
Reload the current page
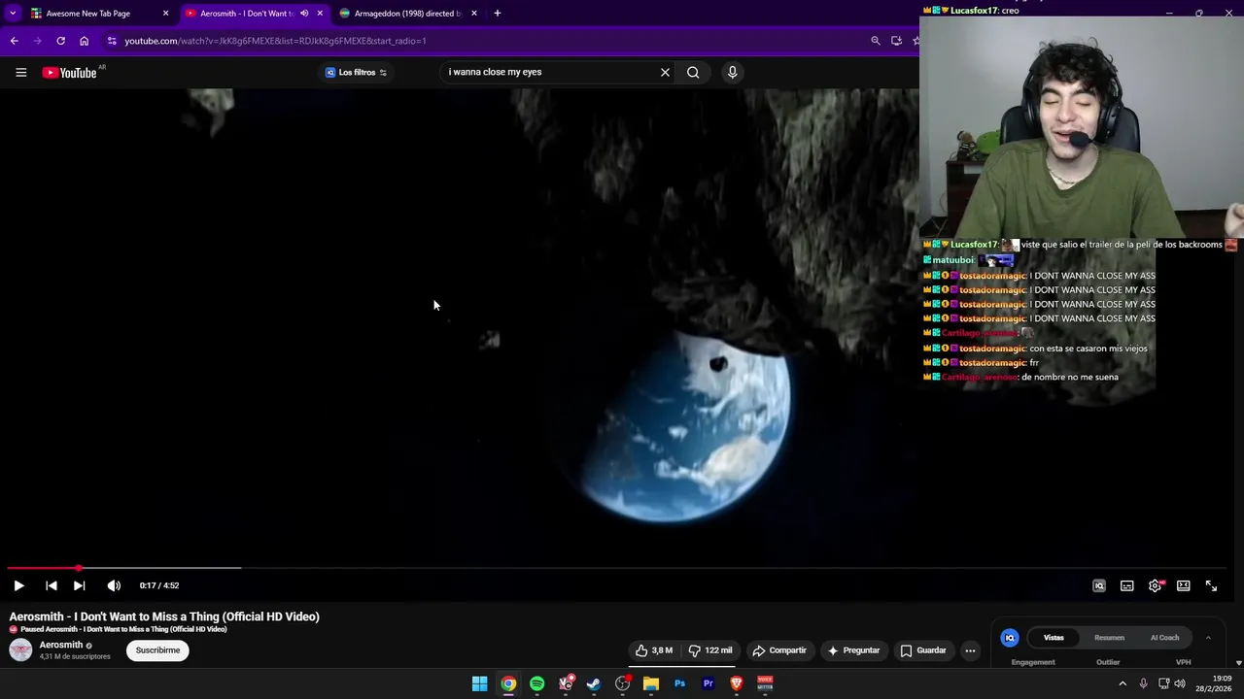pos(60,41)
